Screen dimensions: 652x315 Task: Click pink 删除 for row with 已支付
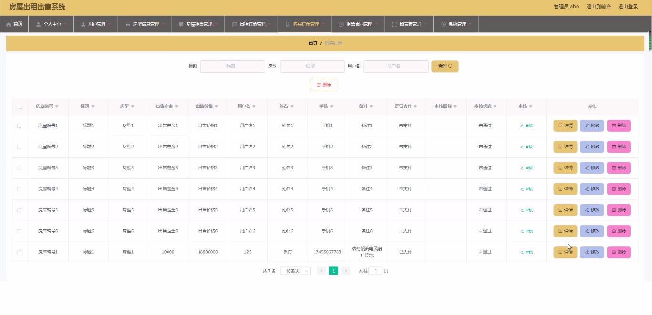(x=619, y=252)
